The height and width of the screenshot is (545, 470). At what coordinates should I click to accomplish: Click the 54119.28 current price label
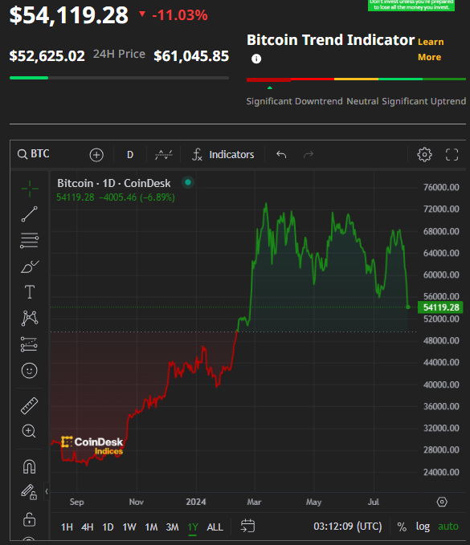(440, 307)
